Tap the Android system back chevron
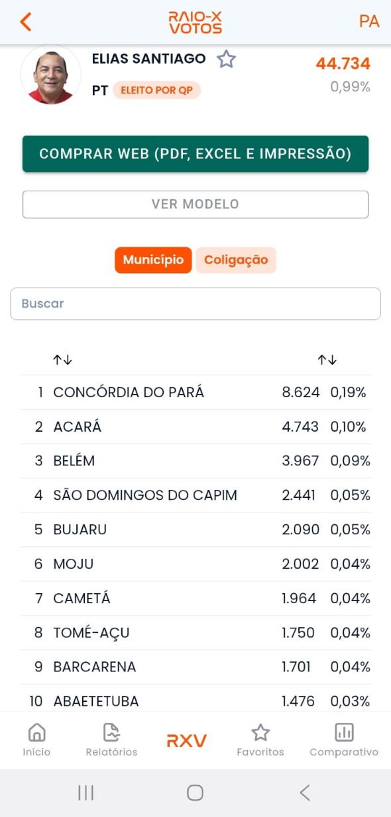 point(305,793)
